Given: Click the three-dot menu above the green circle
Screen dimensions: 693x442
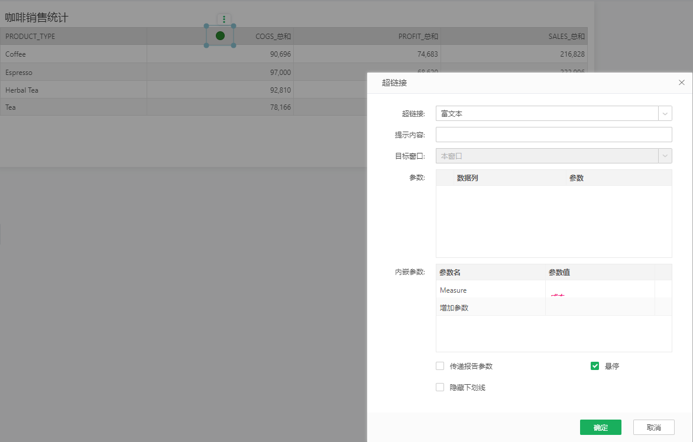Looking at the screenshot, I should tap(224, 19).
